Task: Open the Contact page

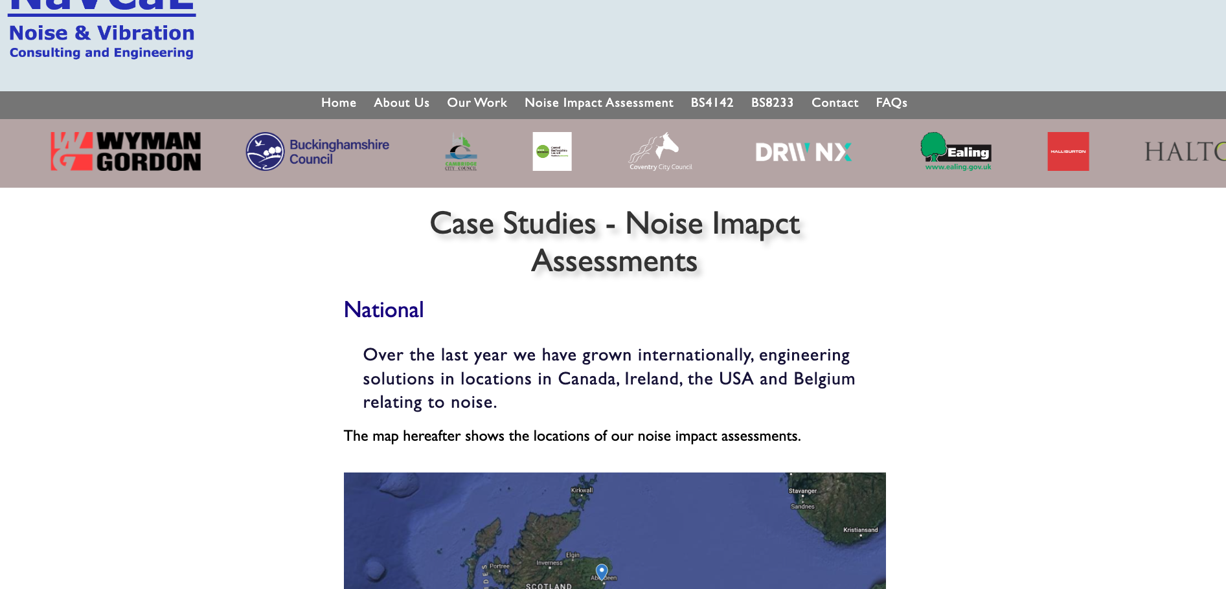Action: pyautogui.click(x=835, y=103)
